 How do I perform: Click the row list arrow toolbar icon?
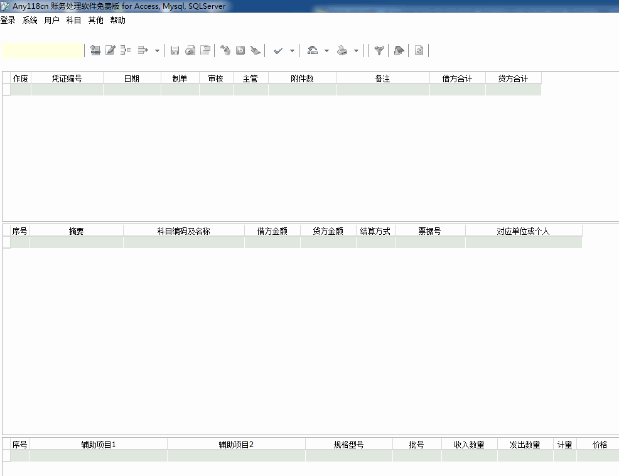[x=143, y=50]
